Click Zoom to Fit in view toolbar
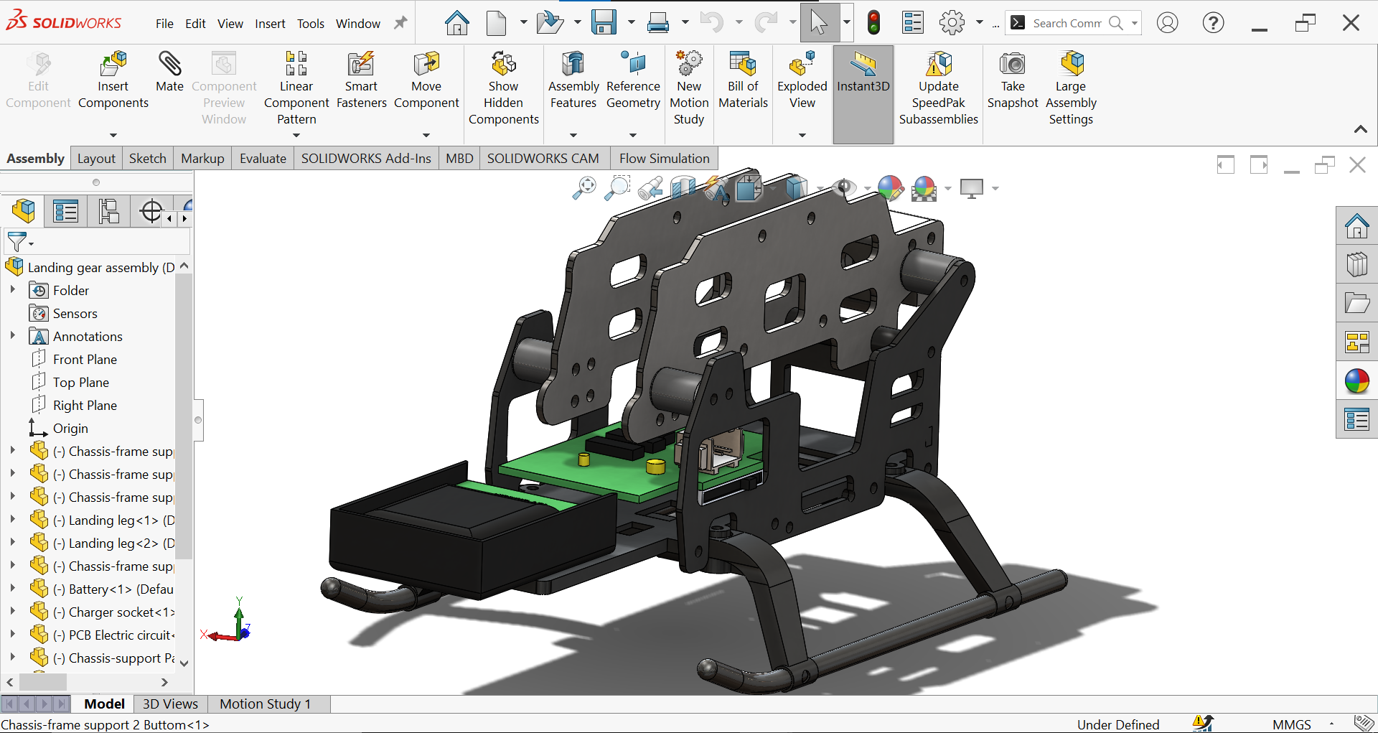This screenshot has height=733, width=1378. pos(584,188)
